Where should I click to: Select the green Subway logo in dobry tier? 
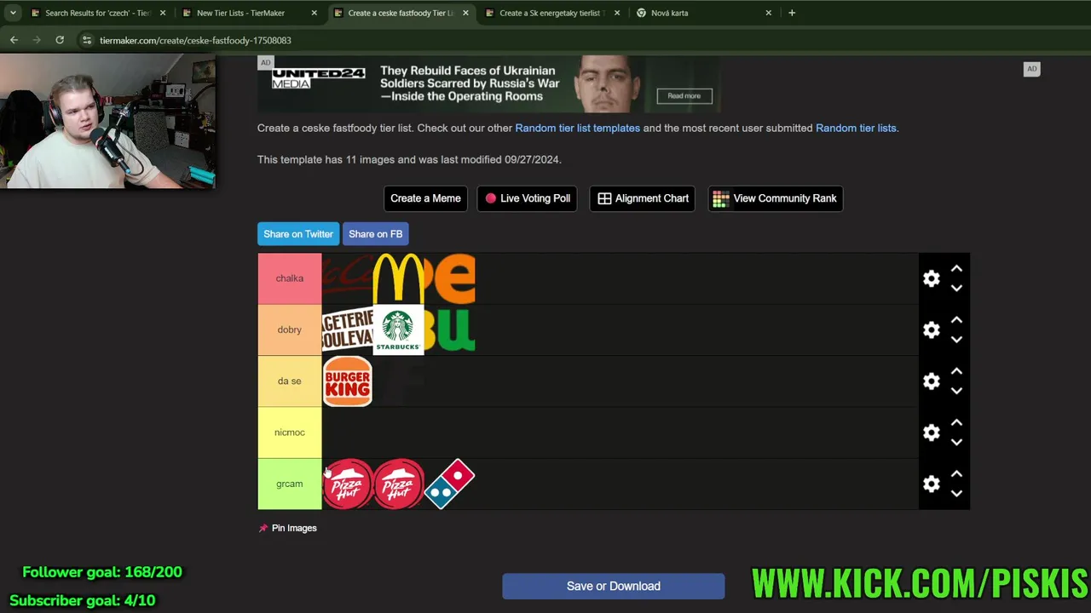tap(450, 329)
